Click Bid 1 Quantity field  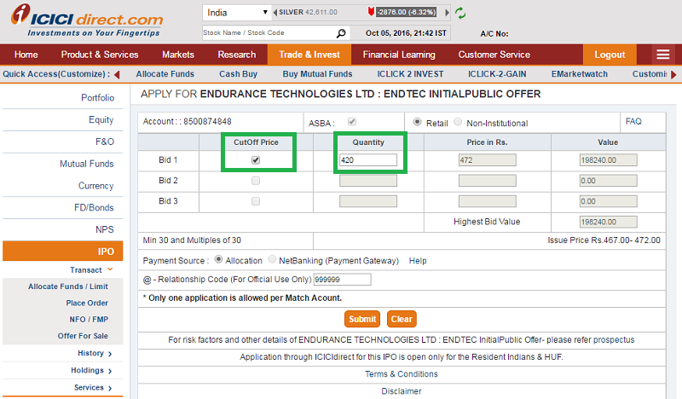click(368, 160)
